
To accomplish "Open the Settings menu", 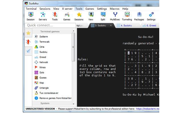I will coord(102,9).
